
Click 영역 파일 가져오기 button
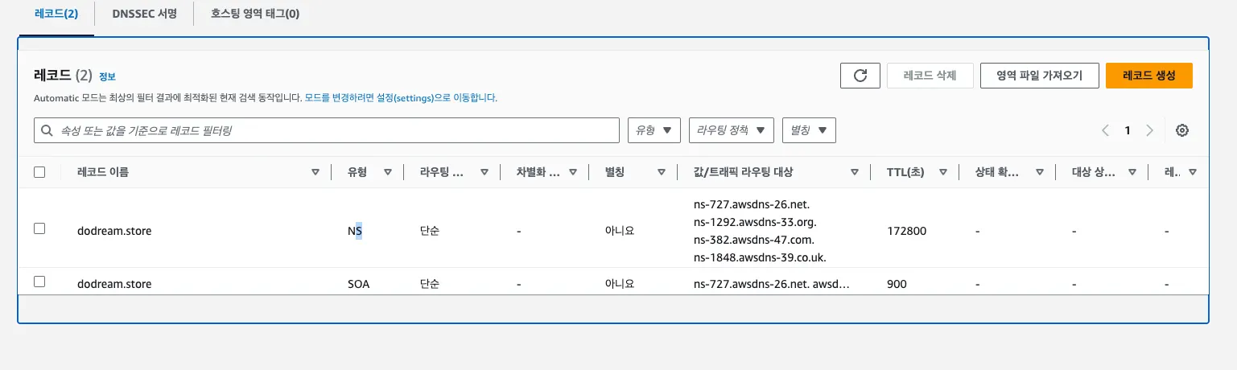(1039, 76)
